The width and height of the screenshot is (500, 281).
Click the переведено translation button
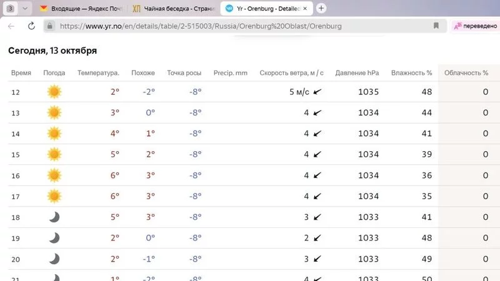475,26
